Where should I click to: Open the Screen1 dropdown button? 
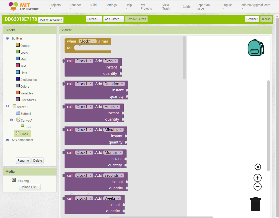pyautogui.click(x=94, y=19)
